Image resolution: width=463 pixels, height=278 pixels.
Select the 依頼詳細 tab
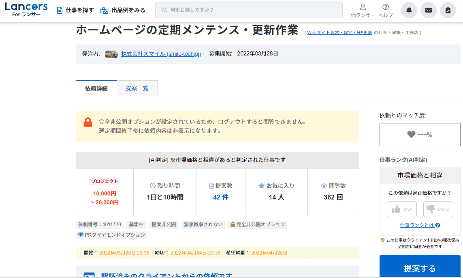point(96,88)
